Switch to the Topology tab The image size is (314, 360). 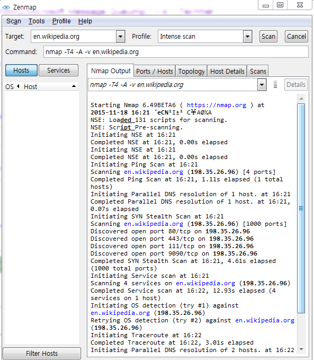coord(191,71)
